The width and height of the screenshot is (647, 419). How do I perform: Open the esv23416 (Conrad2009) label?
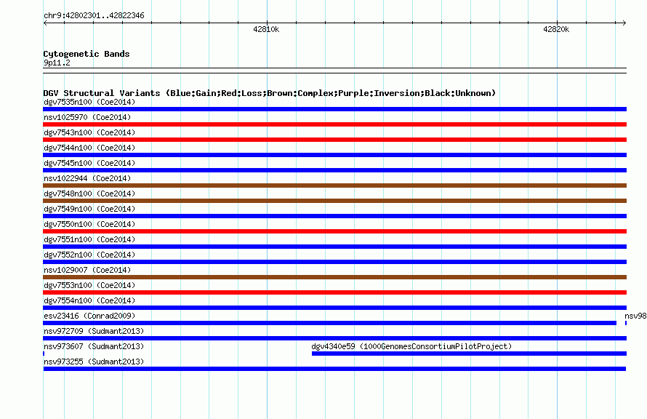pos(89,316)
